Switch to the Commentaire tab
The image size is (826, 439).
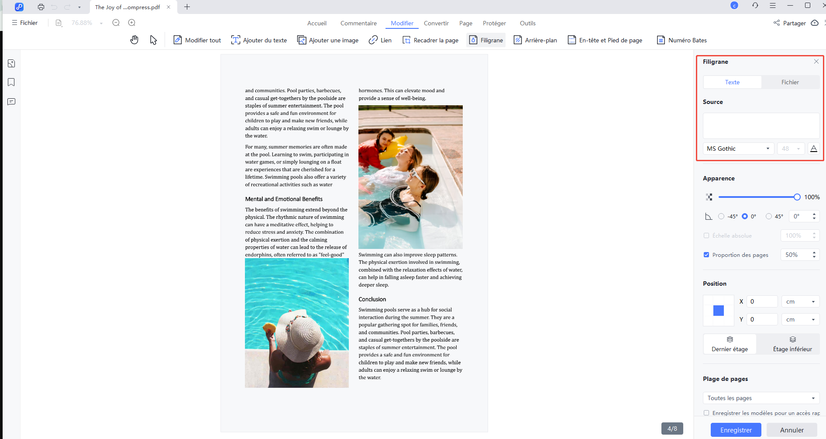click(358, 23)
